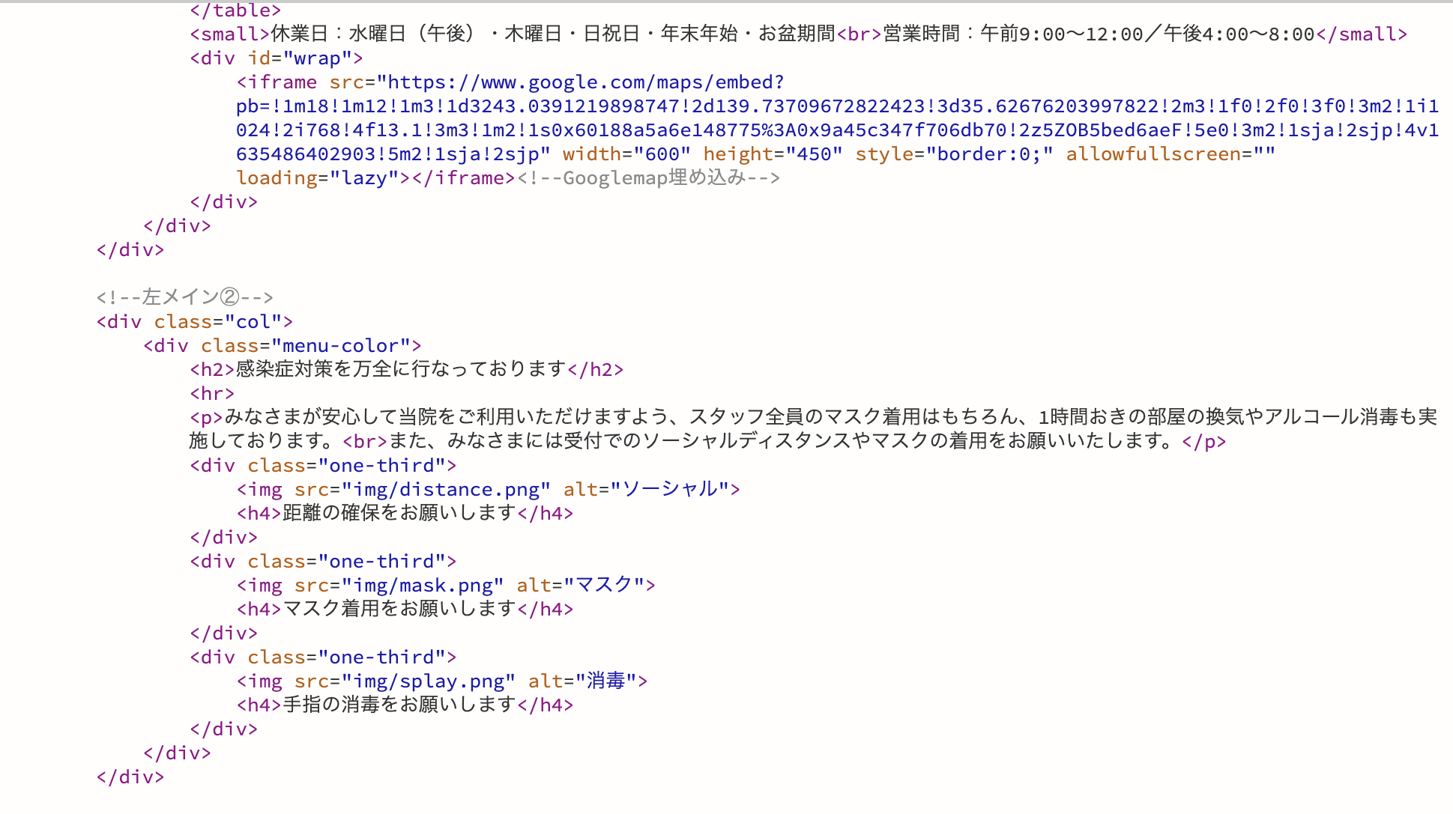Click the comment Googlemap埋め込み

pyautogui.click(x=649, y=178)
